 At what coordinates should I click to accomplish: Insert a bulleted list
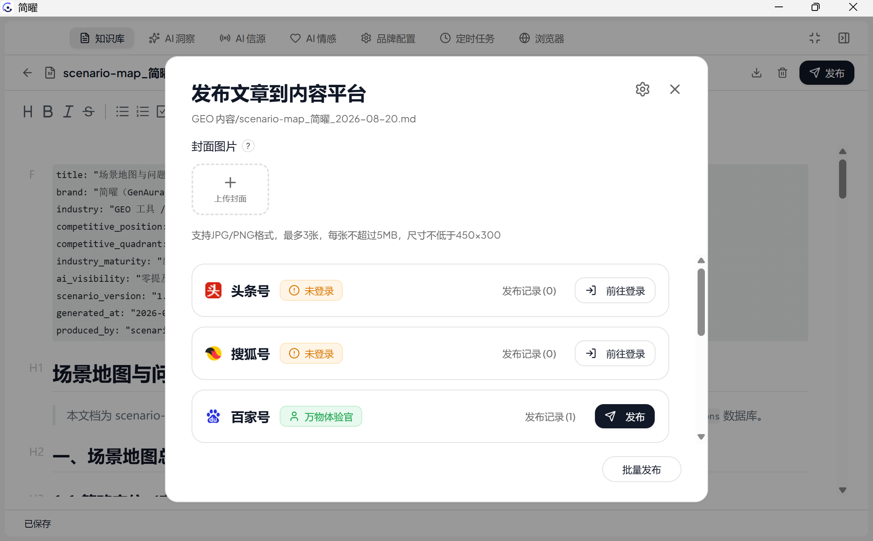[122, 111]
